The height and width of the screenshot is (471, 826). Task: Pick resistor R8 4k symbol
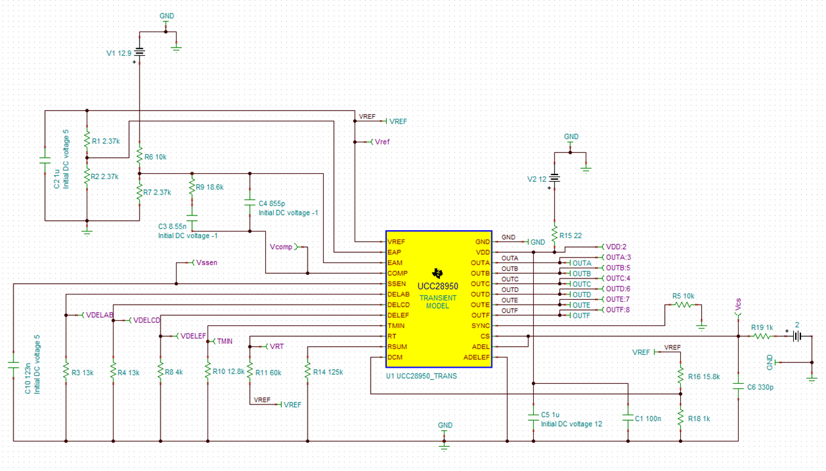160,372
